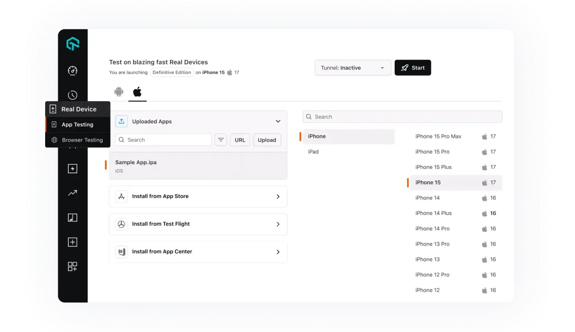Click the LambdaTest logo in the sidebar
The image size is (575, 332).
pos(73,44)
